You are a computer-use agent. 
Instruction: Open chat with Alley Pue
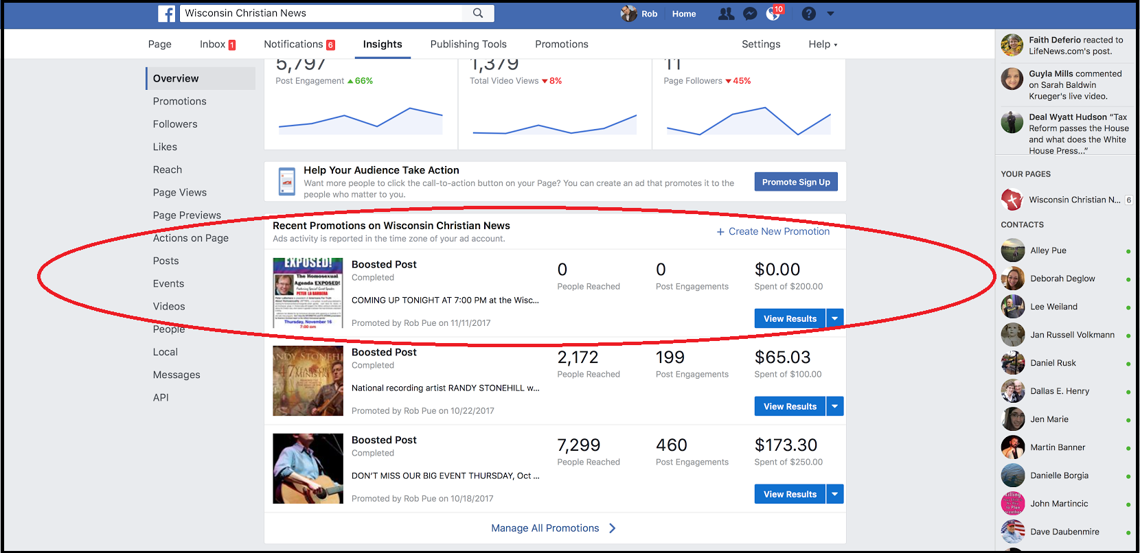pos(1065,250)
